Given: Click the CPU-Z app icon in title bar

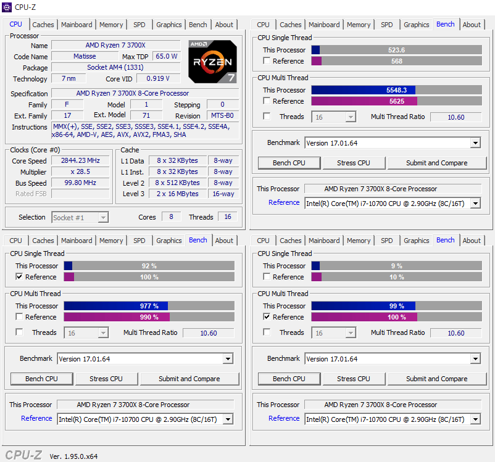Looking at the screenshot, I should 7,7.
